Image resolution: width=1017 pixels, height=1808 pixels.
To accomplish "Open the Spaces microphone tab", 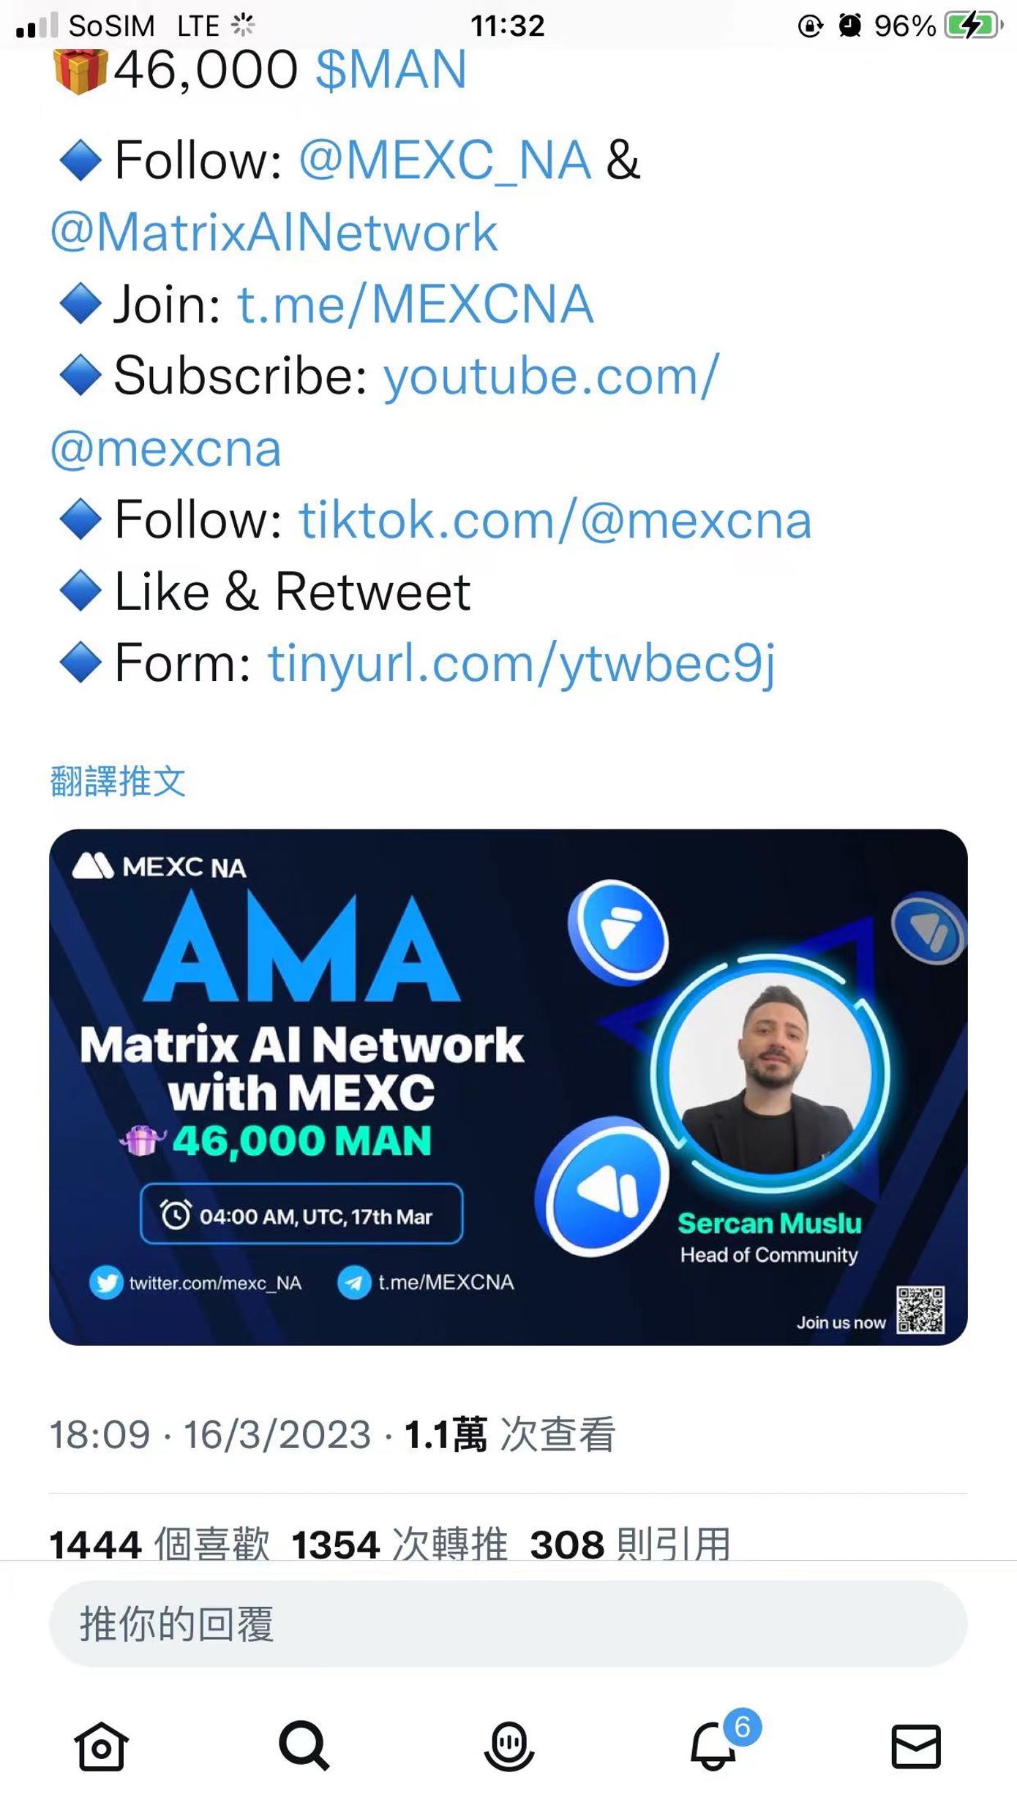I will point(508,1747).
